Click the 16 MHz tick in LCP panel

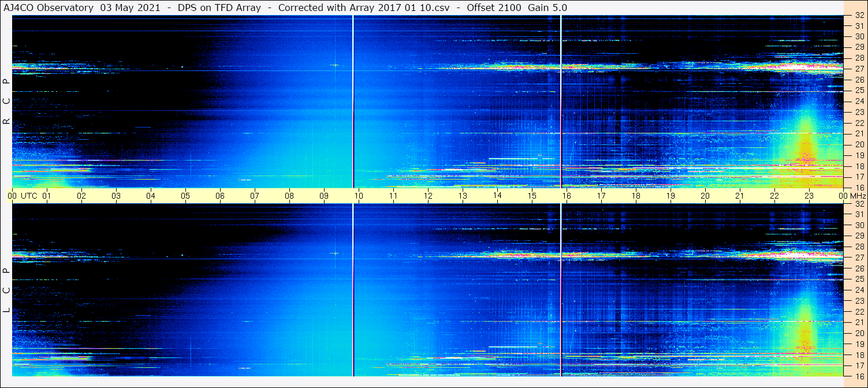(859, 375)
